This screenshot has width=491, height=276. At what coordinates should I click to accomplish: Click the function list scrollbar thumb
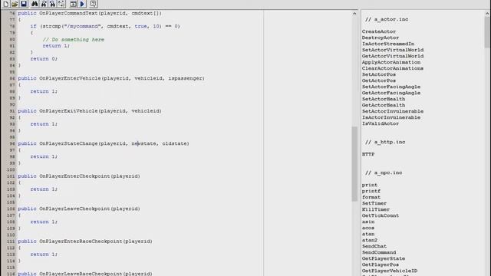pyautogui.click(x=487, y=32)
